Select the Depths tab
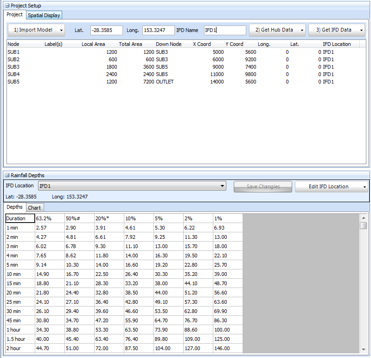 point(15,207)
